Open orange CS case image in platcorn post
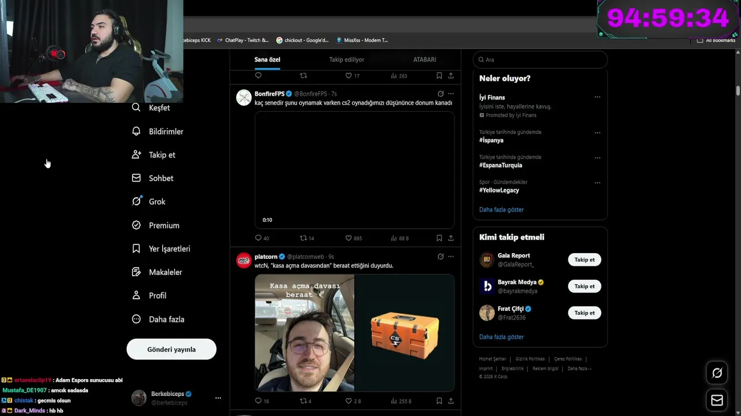This screenshot has height=416, width=741. coord(405,333)
